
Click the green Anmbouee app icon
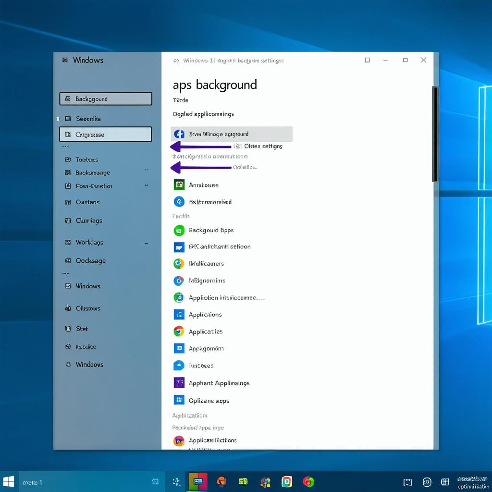coord(179,184)
